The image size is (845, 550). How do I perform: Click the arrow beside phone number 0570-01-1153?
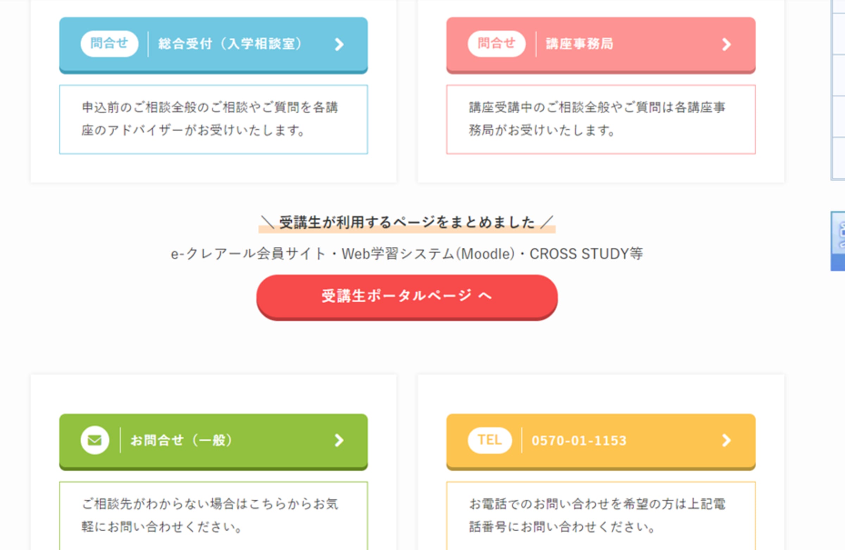[726, 440]
